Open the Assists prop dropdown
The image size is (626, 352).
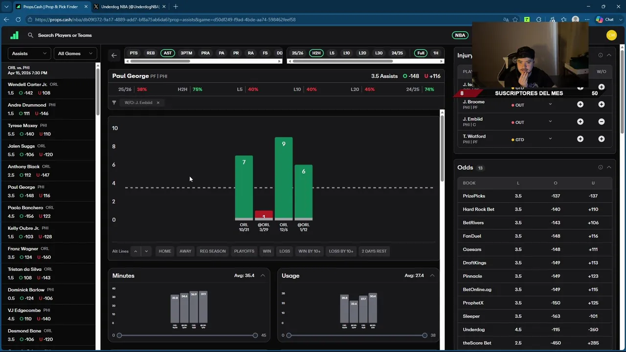(29, 53)
